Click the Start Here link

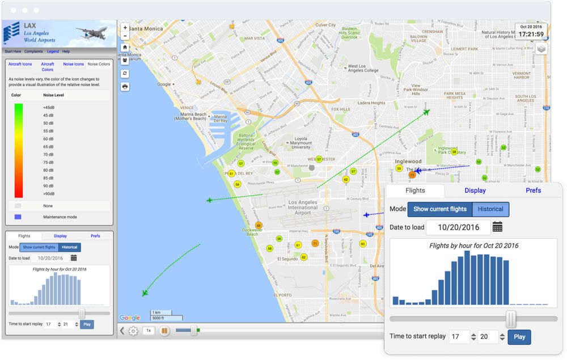point(12,52)
